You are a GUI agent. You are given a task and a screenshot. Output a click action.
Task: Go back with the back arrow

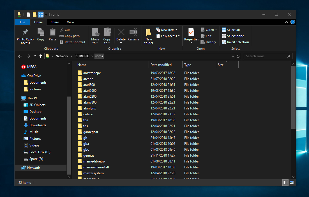[x=20, y=56]
